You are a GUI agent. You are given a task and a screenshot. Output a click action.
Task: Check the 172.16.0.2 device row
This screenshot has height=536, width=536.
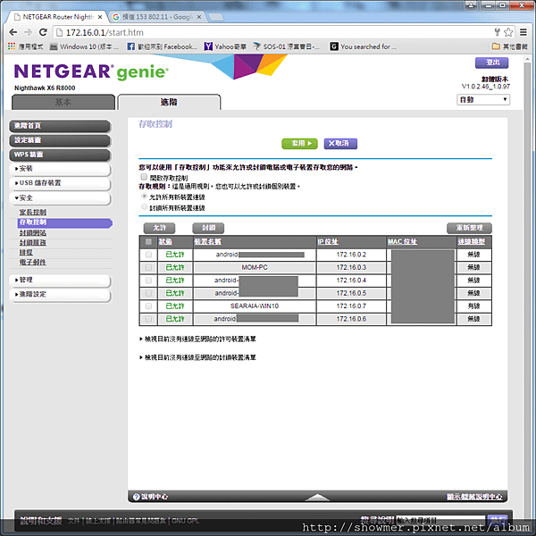[x=148, y=255]
